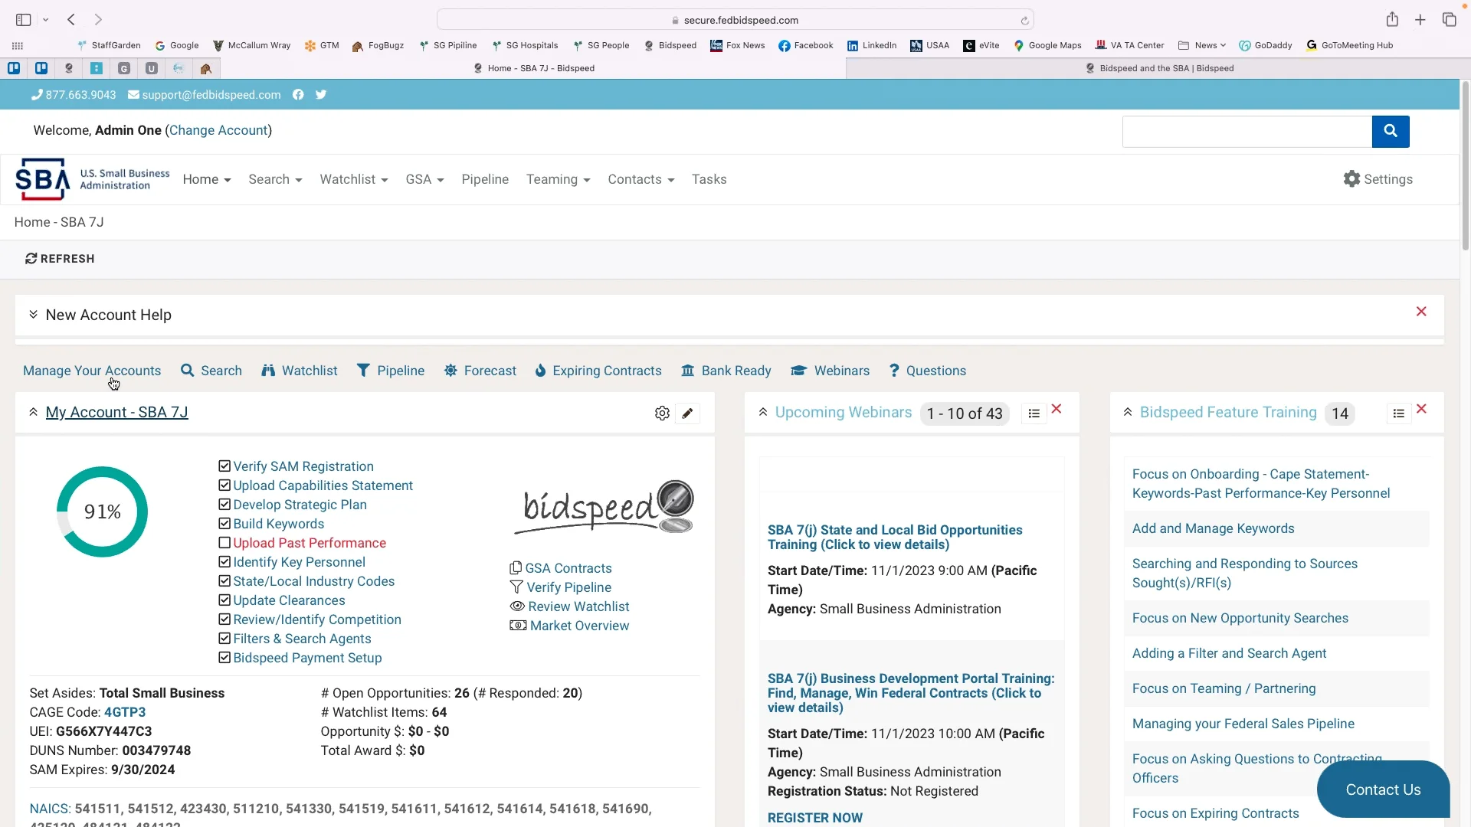This screenshot has height=827, width=1471.
Task: Click the REGISTER NOW link
Action: pyautogui.click(x=814, y=817)
